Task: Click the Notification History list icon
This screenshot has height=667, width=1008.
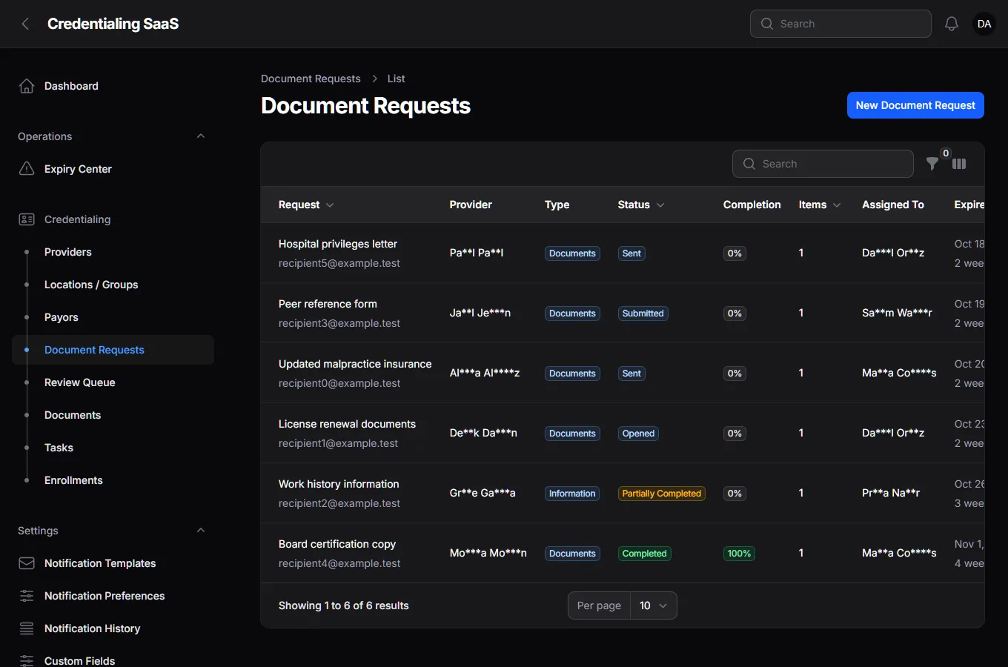Action: pyautogui.click(x=27, y=628)
